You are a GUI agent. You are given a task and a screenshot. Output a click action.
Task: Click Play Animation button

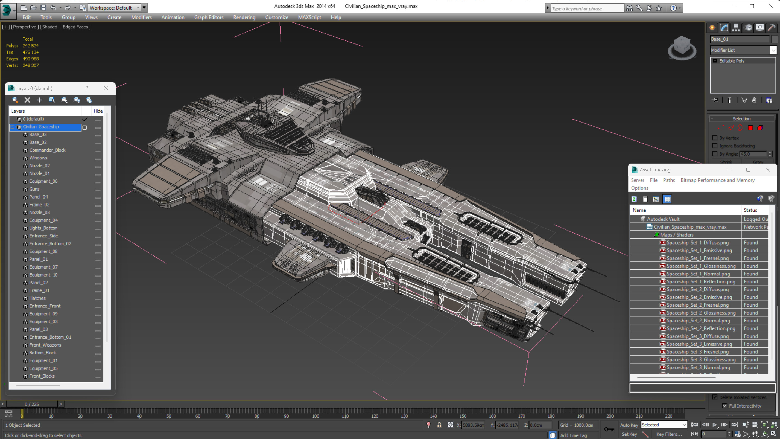coord(715,425)
